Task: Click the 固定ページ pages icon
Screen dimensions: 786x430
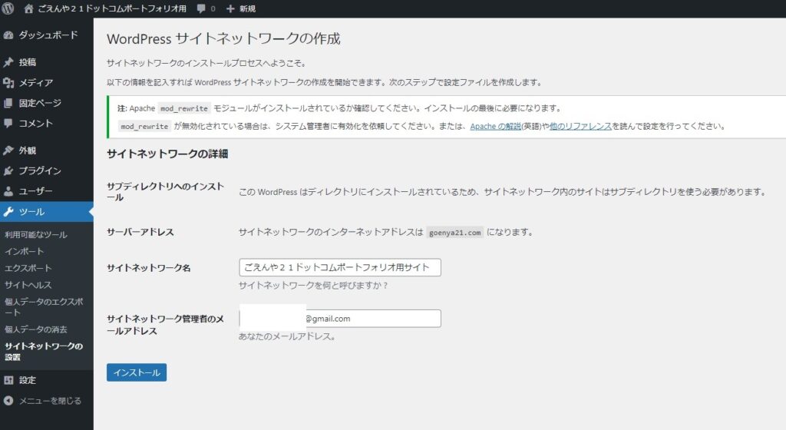Action: pyautogui.click(x=8, y=103)
